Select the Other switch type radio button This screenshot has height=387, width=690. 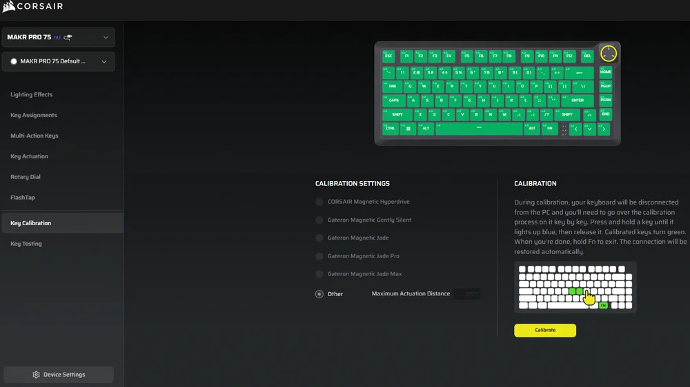[319, 294]
